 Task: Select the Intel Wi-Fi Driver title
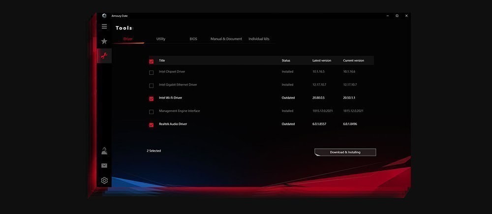pyautogui.click(x=170, y=98)
